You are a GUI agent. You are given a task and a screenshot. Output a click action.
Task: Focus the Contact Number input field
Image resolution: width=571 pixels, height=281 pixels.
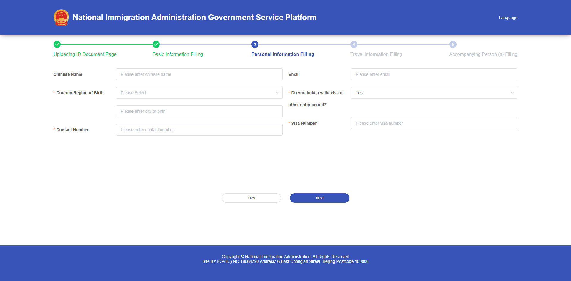pyautogui.click(x=199, y=130)
